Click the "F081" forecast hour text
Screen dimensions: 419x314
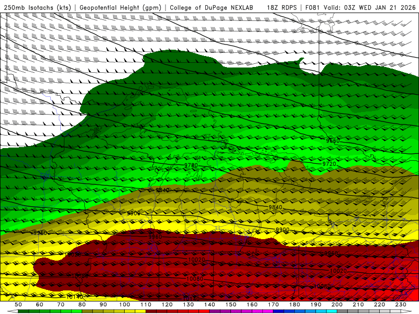(313, 7)
